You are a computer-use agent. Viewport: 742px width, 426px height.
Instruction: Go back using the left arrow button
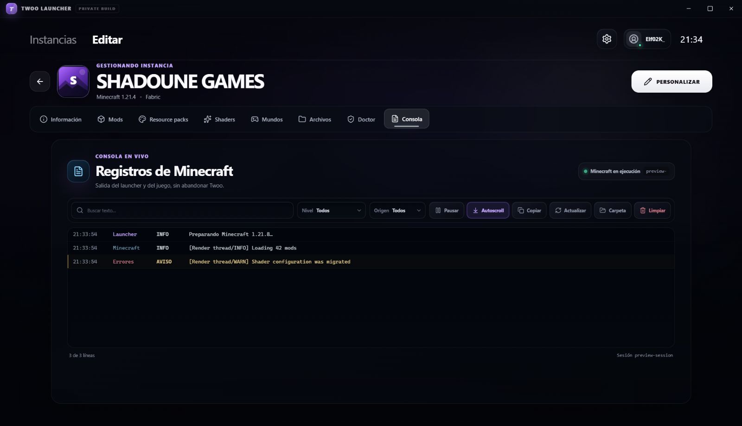40,81
